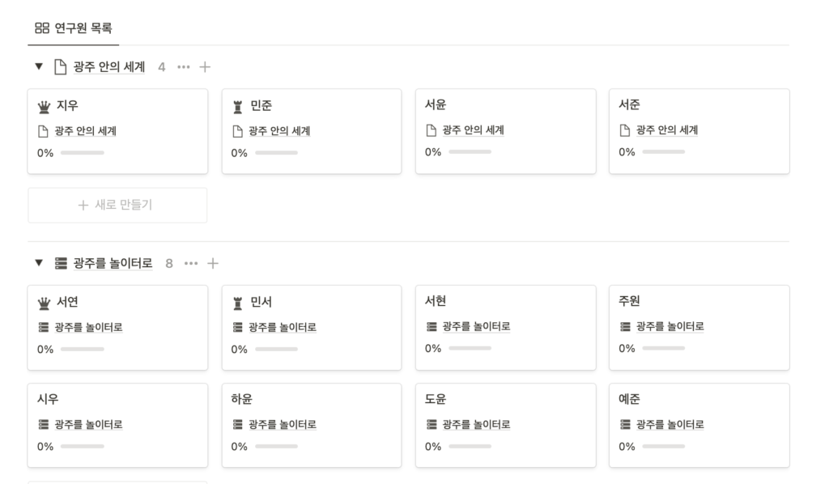
Task: Click the progress bar on 서준 card
Action: 663,152
